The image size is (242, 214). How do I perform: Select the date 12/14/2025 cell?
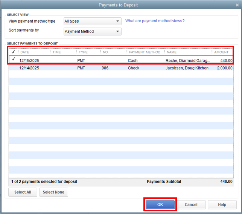coord(29,68)
